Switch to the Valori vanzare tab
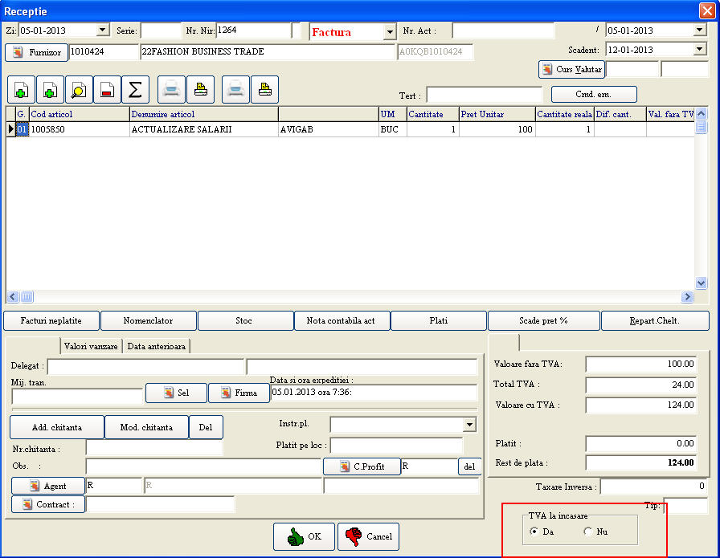The width and height of the screenshot is (720, 558). point(91,346)
